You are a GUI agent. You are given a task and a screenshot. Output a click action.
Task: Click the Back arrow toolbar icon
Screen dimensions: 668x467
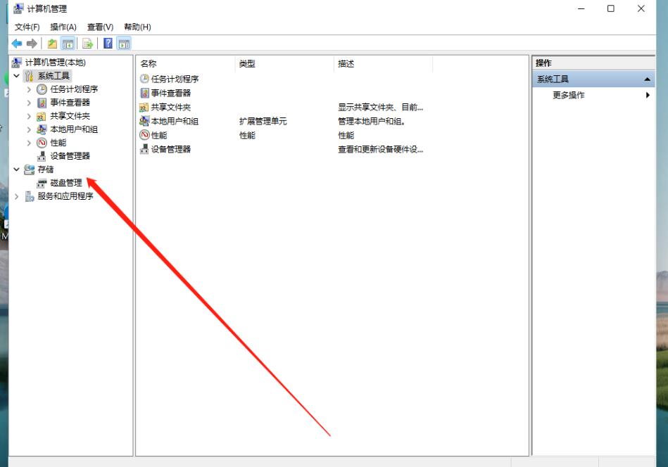pyautogui.click(x=17, y=44)
